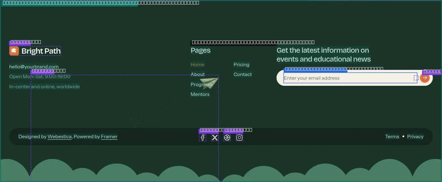Click the orange Bright Path logo icon
This screenshot has height=182, width=442.
(x=14, y=51)
